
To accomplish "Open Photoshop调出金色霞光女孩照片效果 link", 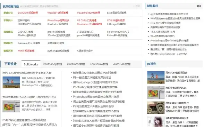I will 96,97.
